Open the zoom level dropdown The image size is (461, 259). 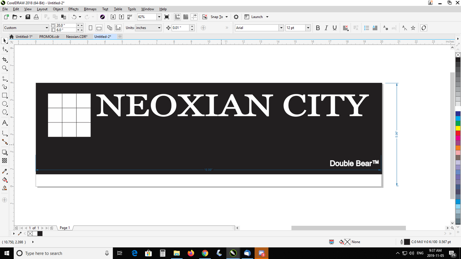tap(159, 17)
